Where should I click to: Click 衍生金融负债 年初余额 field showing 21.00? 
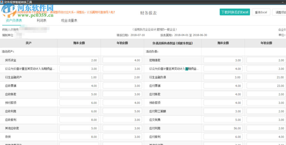[x=266, y=77]
